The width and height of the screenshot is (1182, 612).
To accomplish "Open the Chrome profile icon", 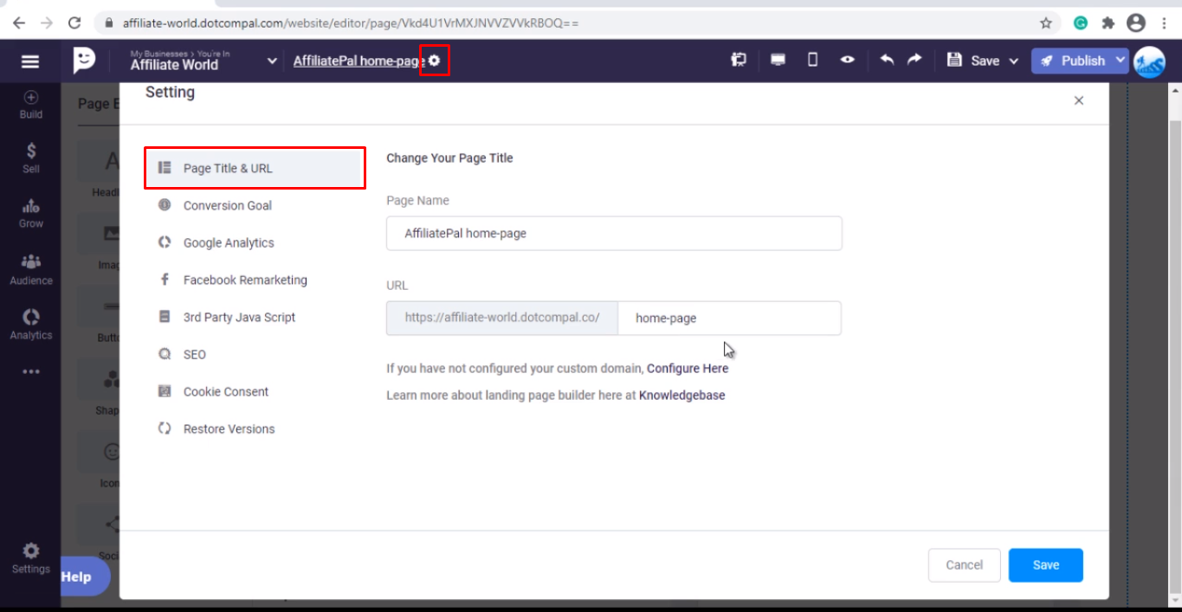I will click(1135, 23).
